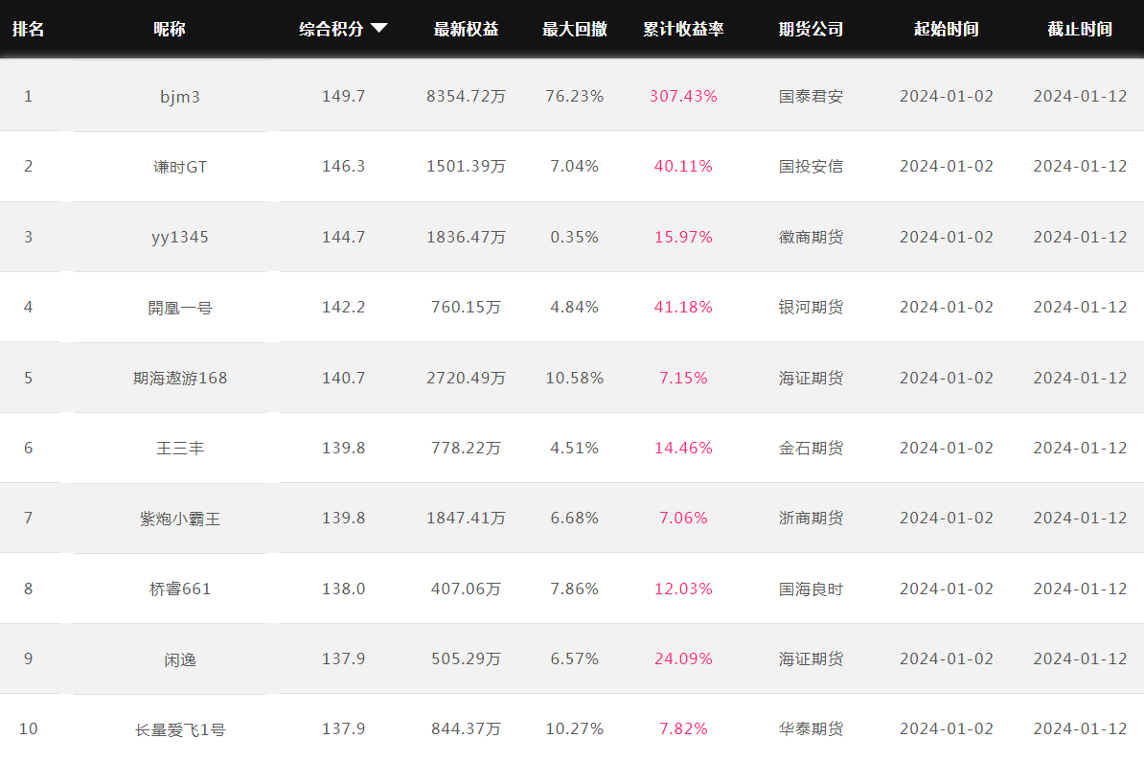Select the 7.82% return value
This screenshot has height=762, width=1144.
[x=683, y=729]
